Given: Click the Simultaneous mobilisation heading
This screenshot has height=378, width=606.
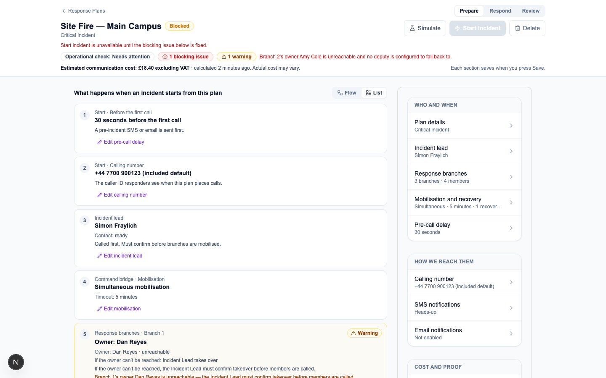Looking at the screenshot, I should click(132, 287).
